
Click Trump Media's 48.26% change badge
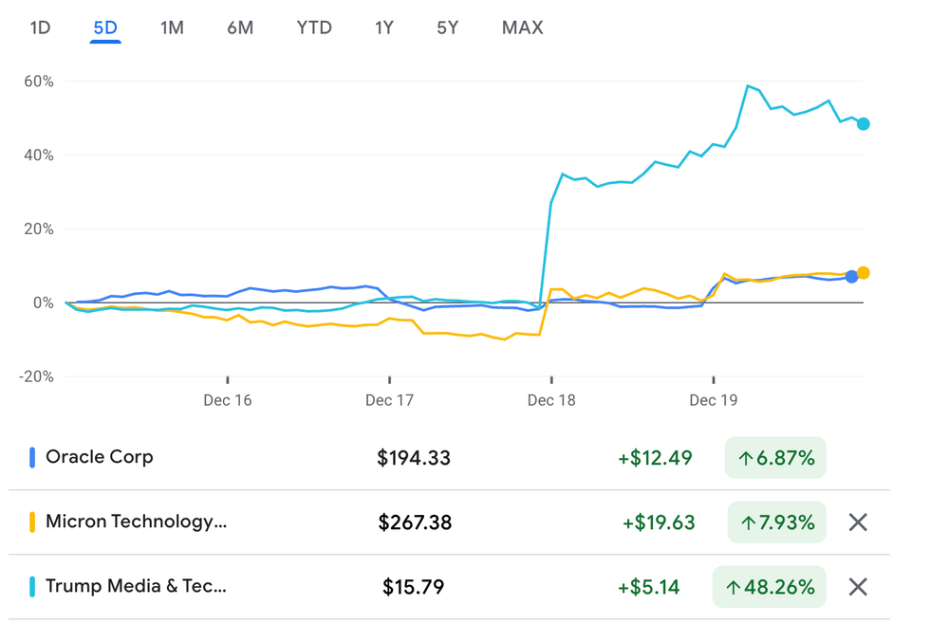coord(770,587)
